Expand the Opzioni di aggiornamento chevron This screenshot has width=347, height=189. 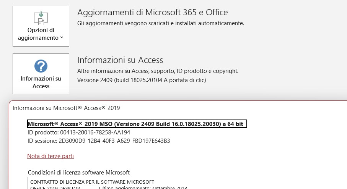pyautogui.click(x=62, y=38)
